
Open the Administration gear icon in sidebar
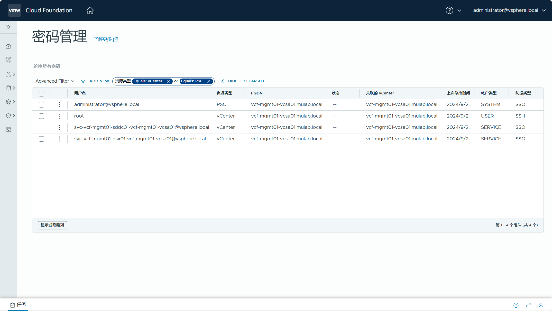8,102
